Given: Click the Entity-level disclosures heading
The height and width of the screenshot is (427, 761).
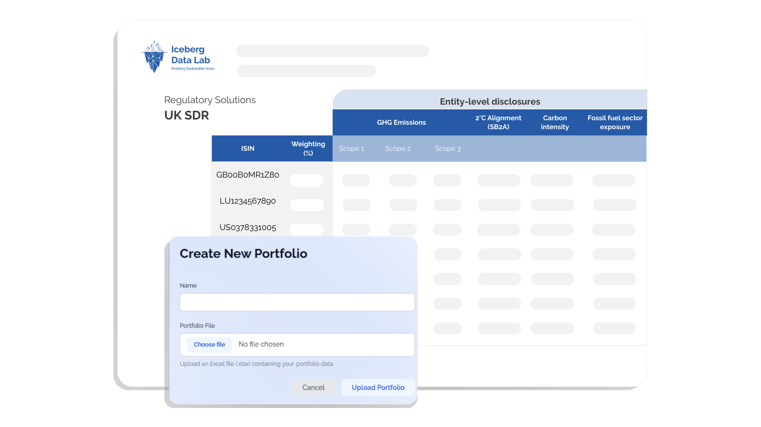Looking at the screenshot, I should (490, 102).
